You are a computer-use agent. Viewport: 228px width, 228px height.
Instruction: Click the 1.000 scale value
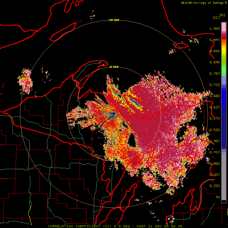215,28
